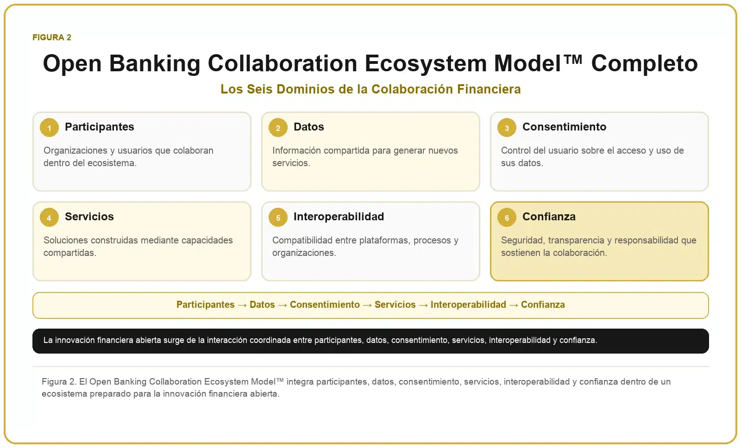Select the "Datos" card heading

tap(309, 127)
